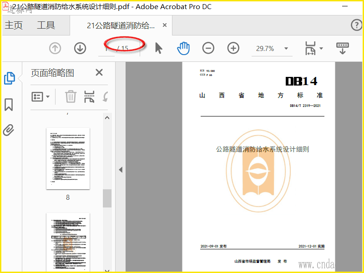The width and height of the screenshot is (364, 273).
Task: Select the 21公路隧道消防给... document tab
Action: coord(121,25)
